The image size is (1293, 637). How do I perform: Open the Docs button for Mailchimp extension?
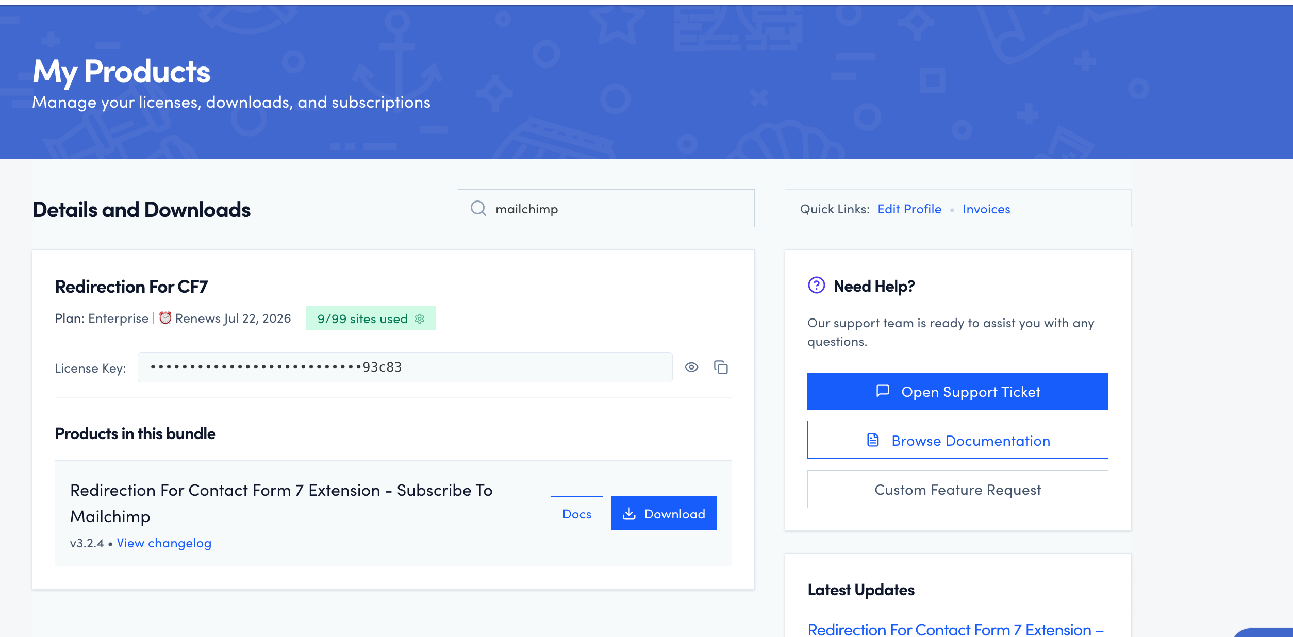[x=576, y=513]
